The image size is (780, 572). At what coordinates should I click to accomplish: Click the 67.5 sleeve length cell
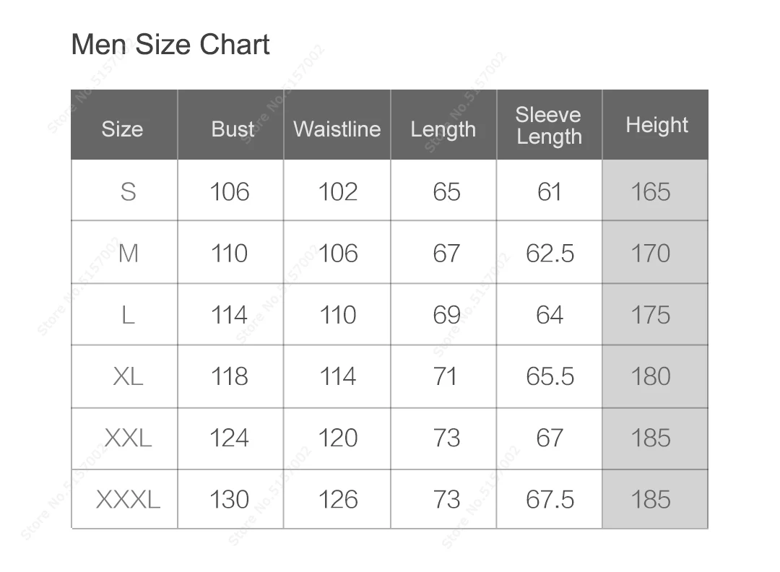pos(550,499)
